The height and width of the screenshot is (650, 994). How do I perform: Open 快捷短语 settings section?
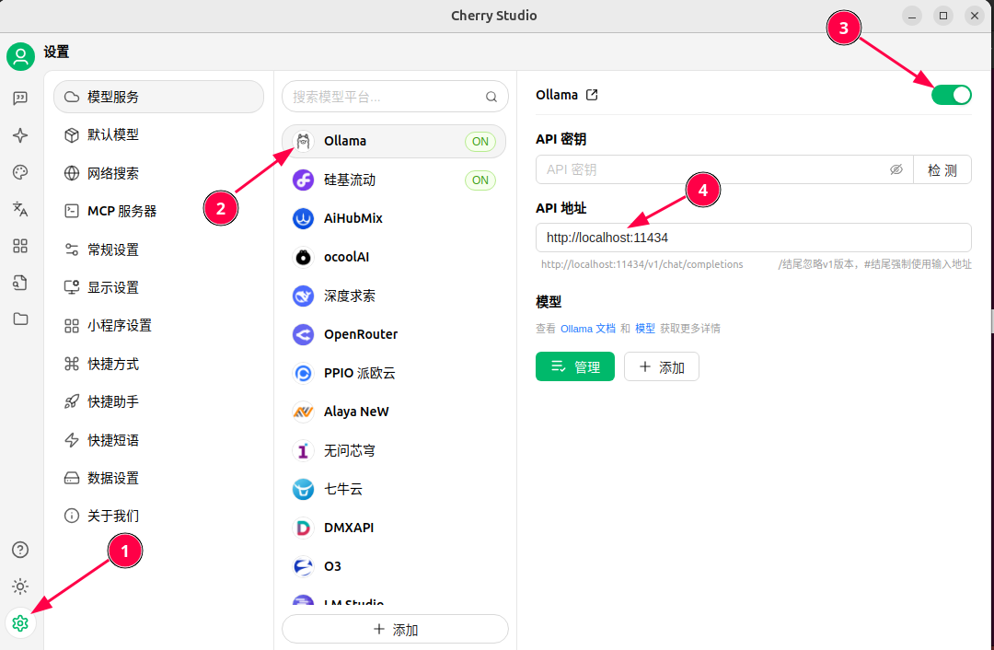pyautogui.click(x=158, y=440)
